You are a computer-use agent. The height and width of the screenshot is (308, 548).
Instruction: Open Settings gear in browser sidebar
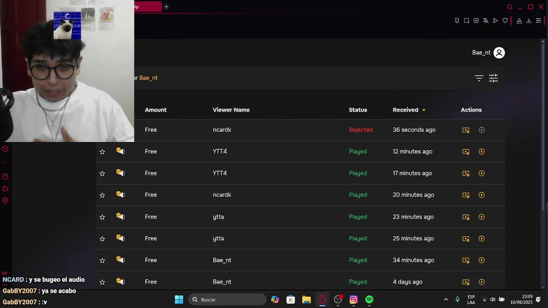click(5, 200)
